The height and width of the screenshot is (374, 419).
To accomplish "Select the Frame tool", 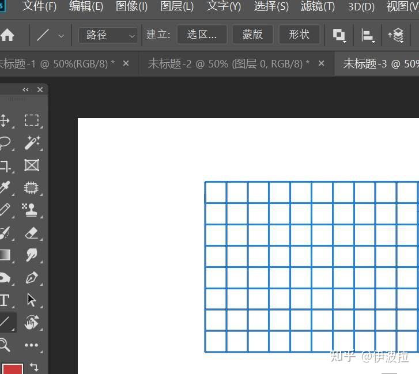I will [x=32, y=165].
